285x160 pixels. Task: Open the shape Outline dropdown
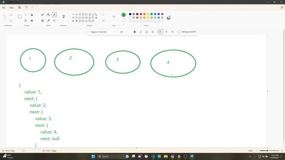(x=104, y=15)
